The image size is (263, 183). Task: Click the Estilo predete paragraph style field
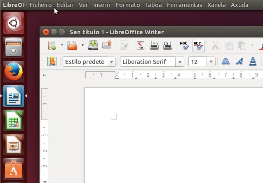[85, 62]
